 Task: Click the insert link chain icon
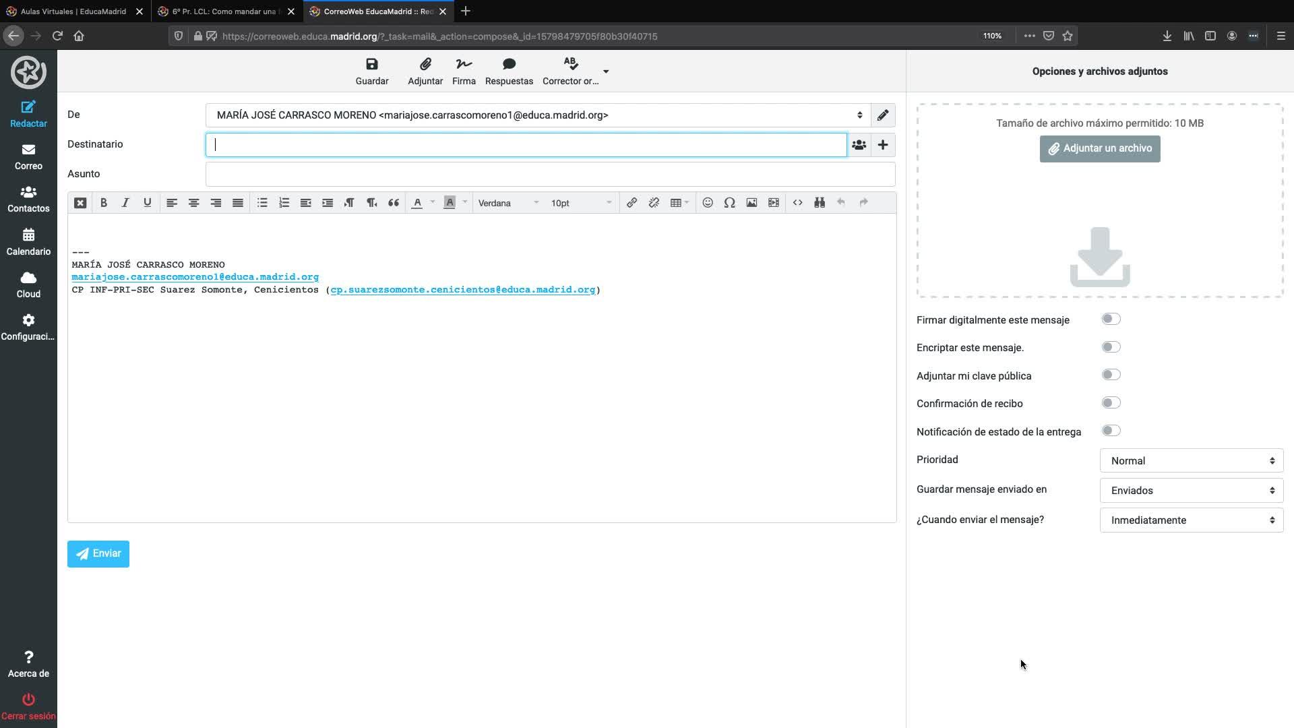click(x=631, y=203)
